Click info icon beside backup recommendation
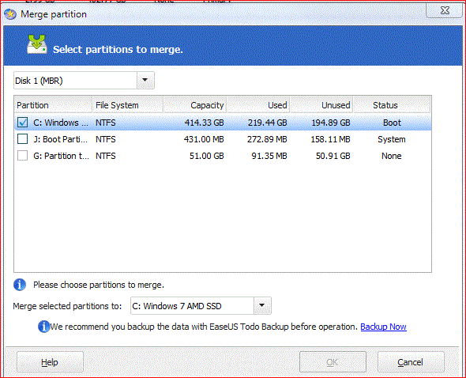Viewport: 466px width, 378px height. point(43,327)
